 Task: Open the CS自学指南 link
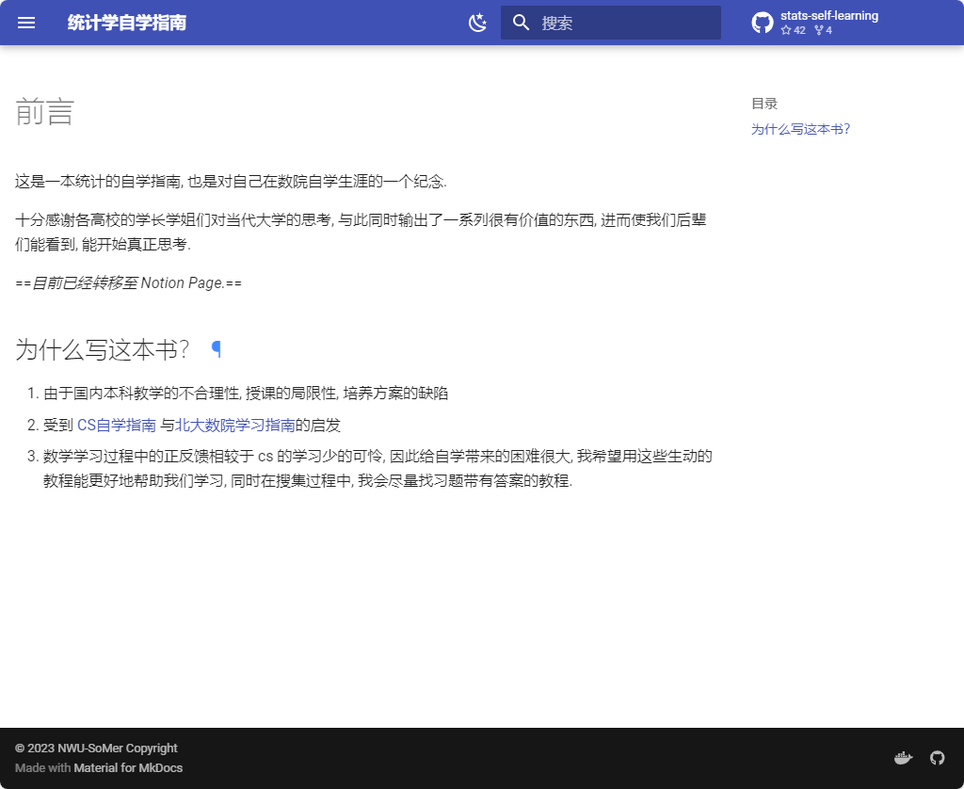coord(117,425)
